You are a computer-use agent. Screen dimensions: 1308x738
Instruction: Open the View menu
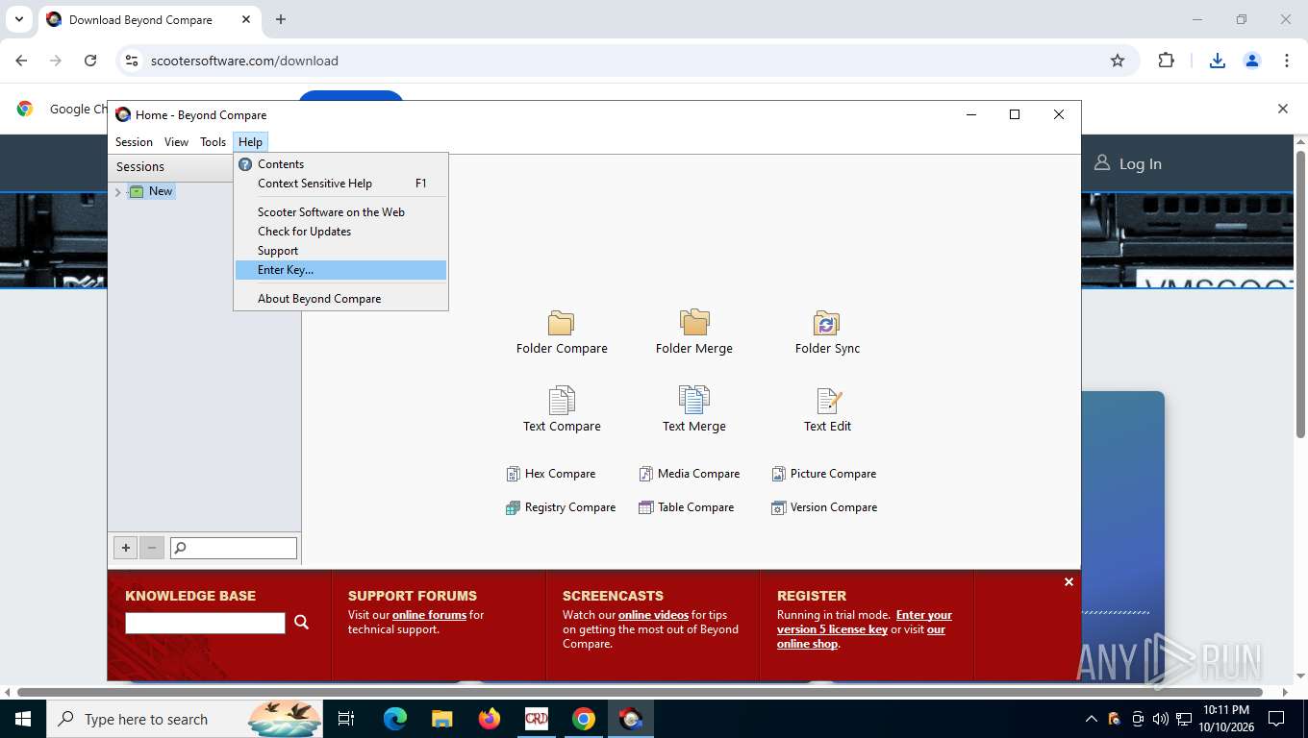coord(176,142)
